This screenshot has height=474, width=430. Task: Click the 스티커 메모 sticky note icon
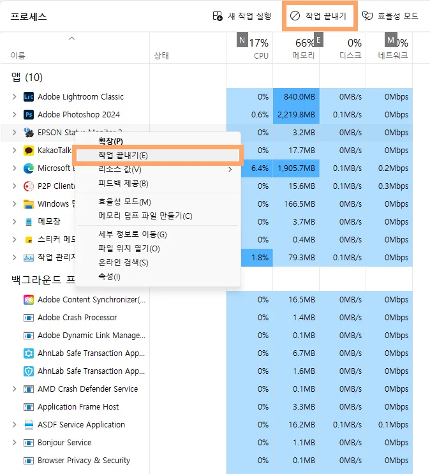click(x=29, y=240)
